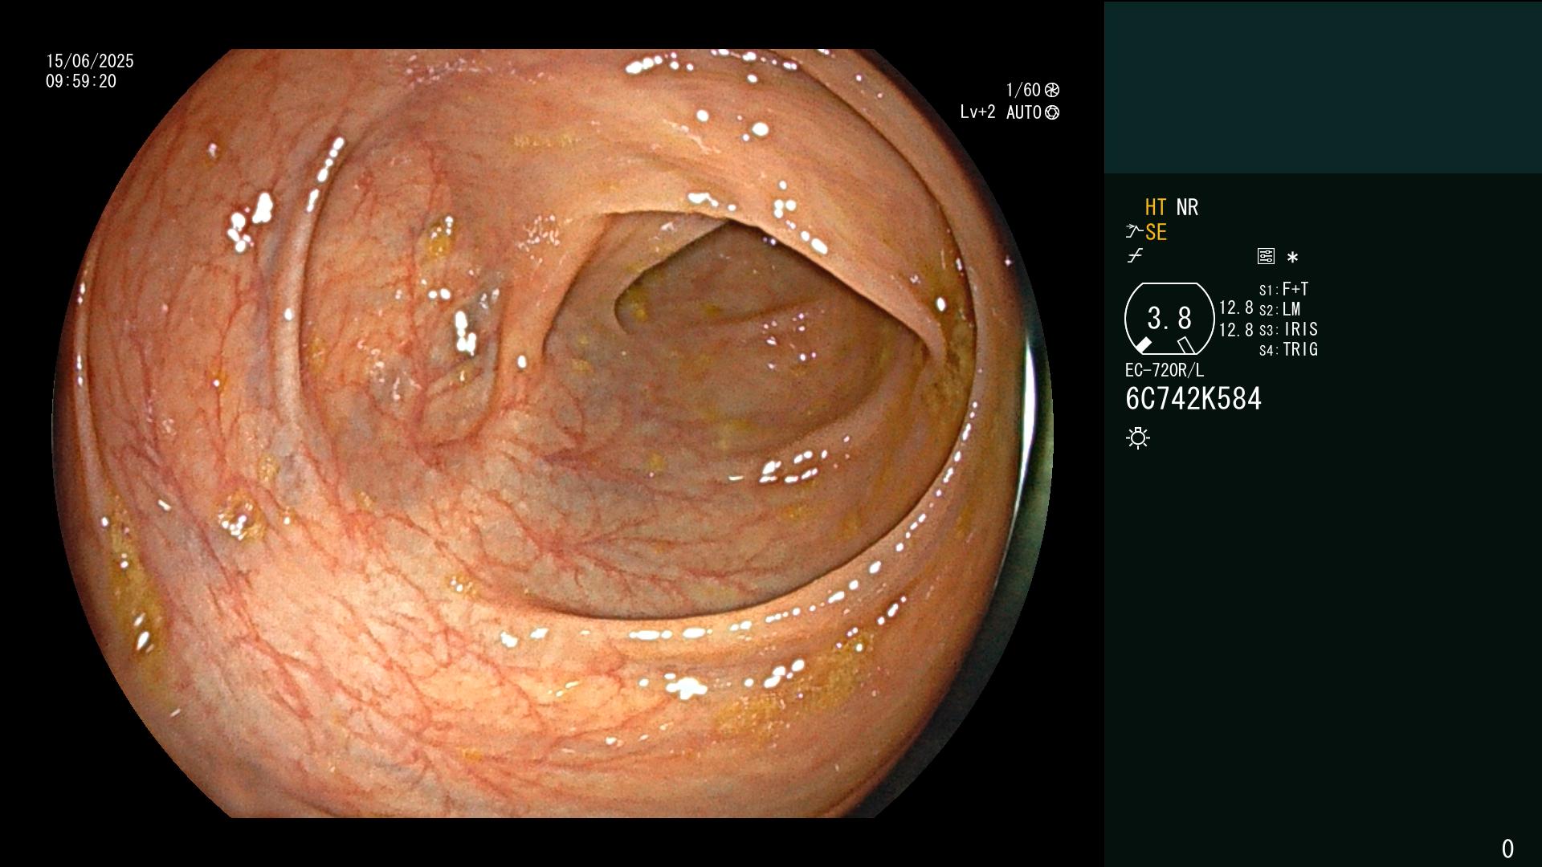
Task: Click the structure enhancement curve icon beside SE
Action: (x=1134, y=232)
